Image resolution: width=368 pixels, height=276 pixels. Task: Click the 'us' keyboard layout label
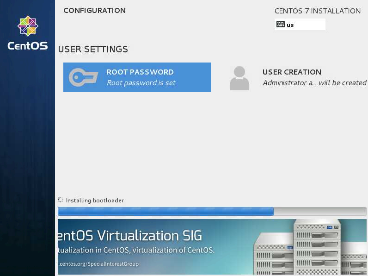290,25
